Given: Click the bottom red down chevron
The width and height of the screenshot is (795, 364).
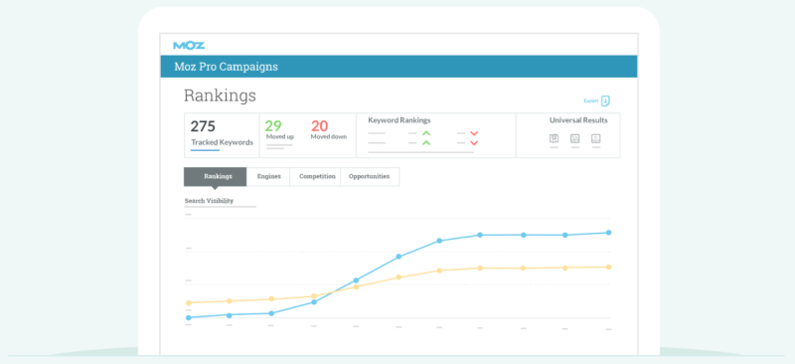Looking at the screenshot, I should pos(474,143).
